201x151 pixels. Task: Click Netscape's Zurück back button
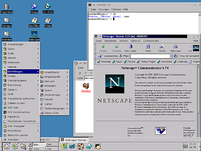tap(103, 48)
